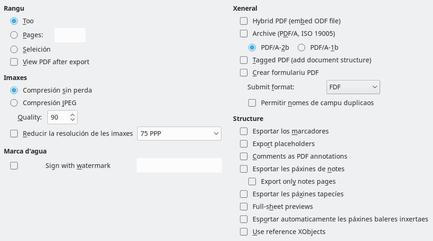Enable Comments as PDF annotations

pos(244,156)
